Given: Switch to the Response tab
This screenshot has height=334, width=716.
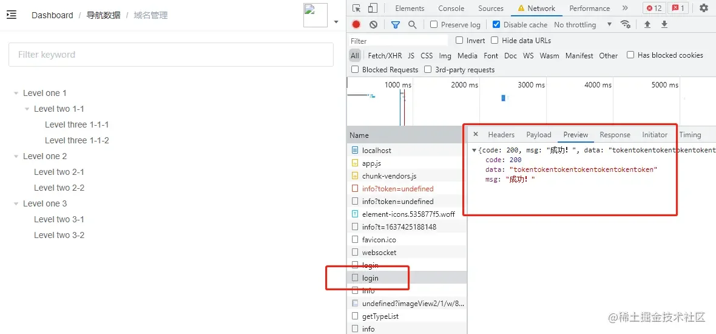Looking at the screenshot, I should click(615, 135).
